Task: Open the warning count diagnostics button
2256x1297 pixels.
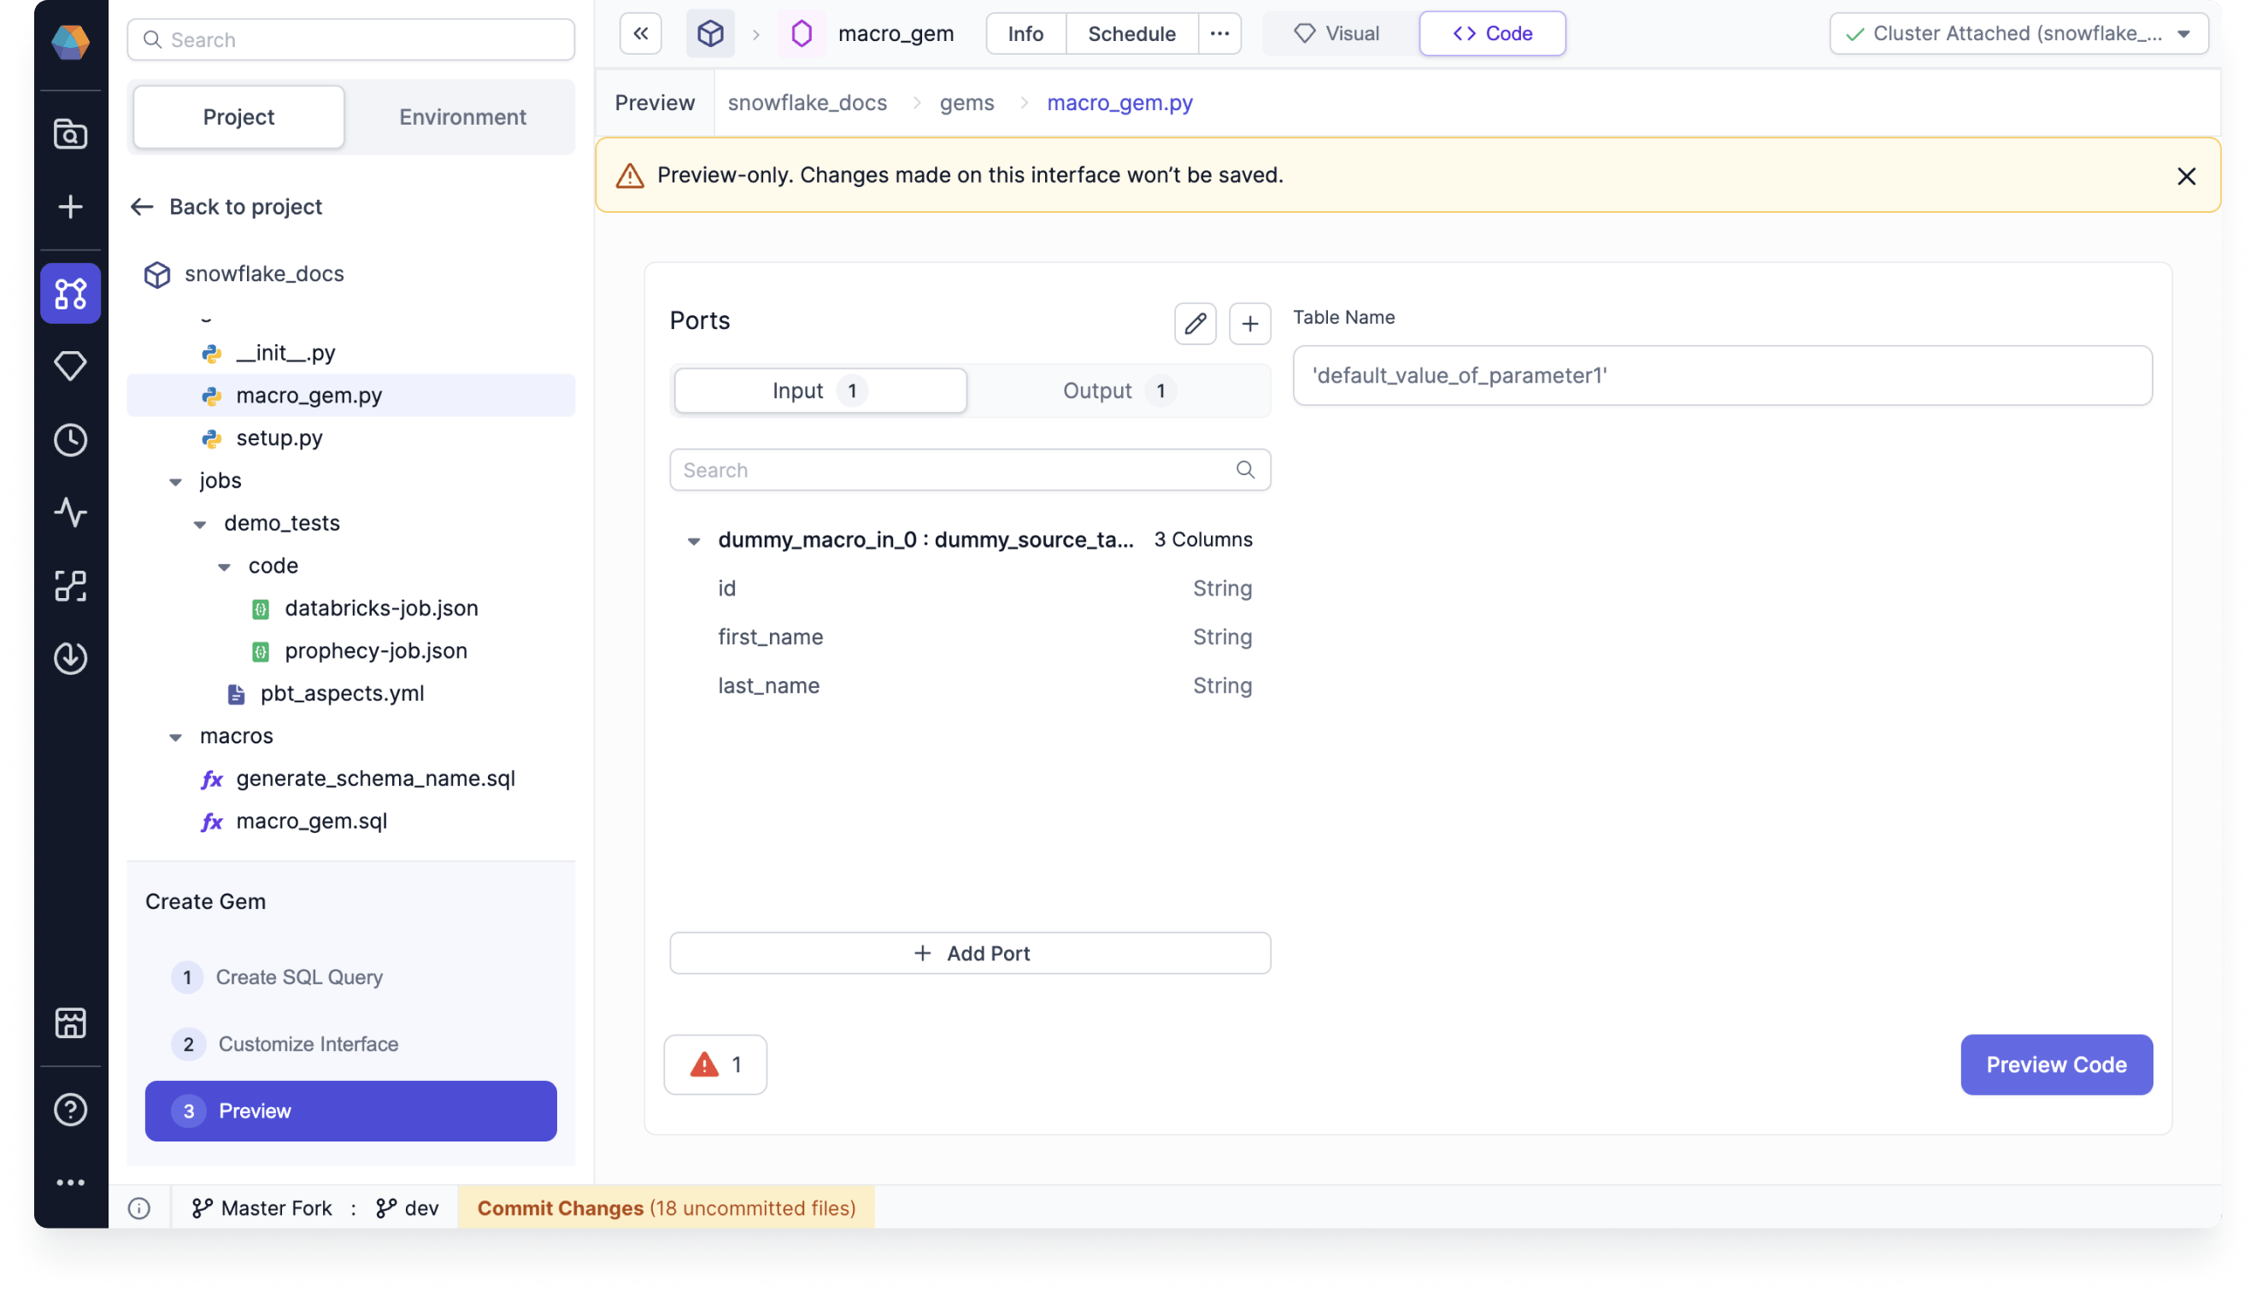Action: click(x=715, y=1065)
